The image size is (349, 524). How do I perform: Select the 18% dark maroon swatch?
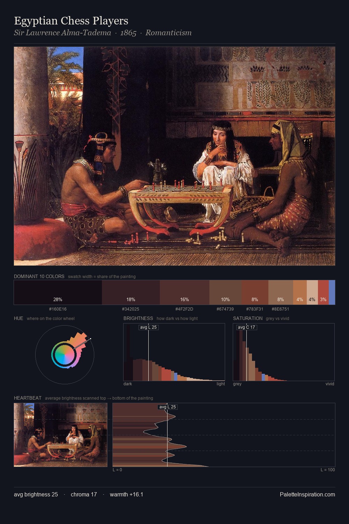point(131,292)
